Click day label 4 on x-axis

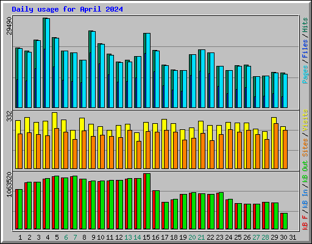[x=48, y=237]
